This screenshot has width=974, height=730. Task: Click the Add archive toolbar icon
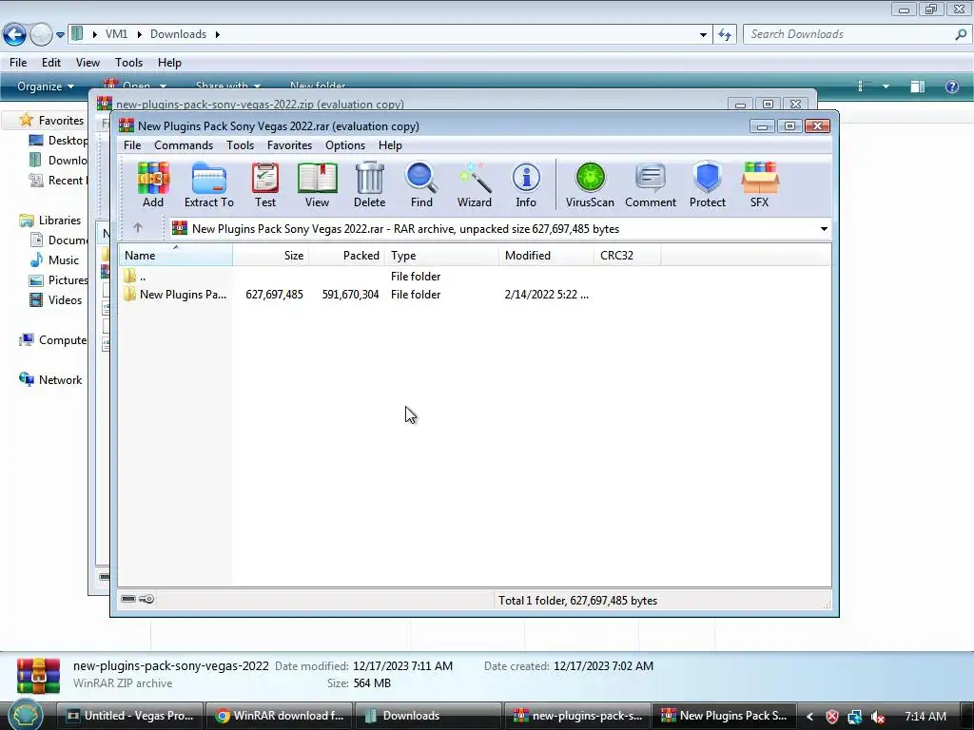pos(153,184)
